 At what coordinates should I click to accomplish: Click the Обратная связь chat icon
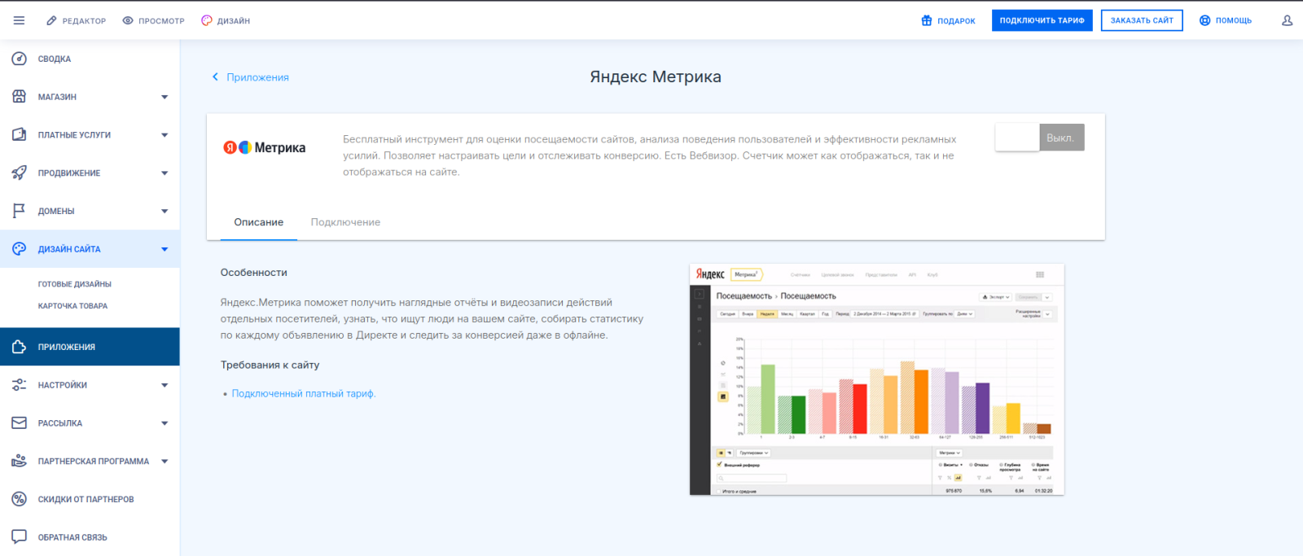[19, 537]
